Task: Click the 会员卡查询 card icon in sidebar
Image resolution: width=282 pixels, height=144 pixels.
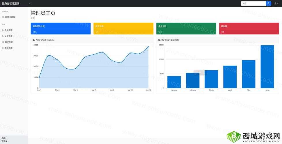Action: (3, 17)
